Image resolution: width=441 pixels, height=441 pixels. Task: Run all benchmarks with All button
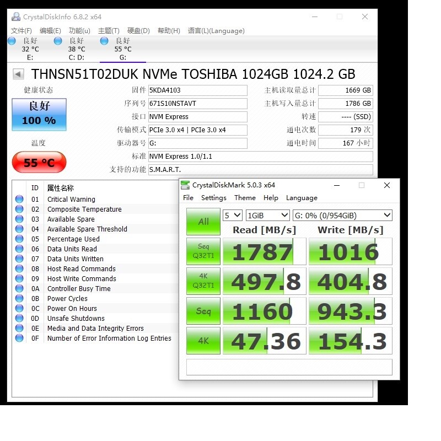click(x=203, y=222)
